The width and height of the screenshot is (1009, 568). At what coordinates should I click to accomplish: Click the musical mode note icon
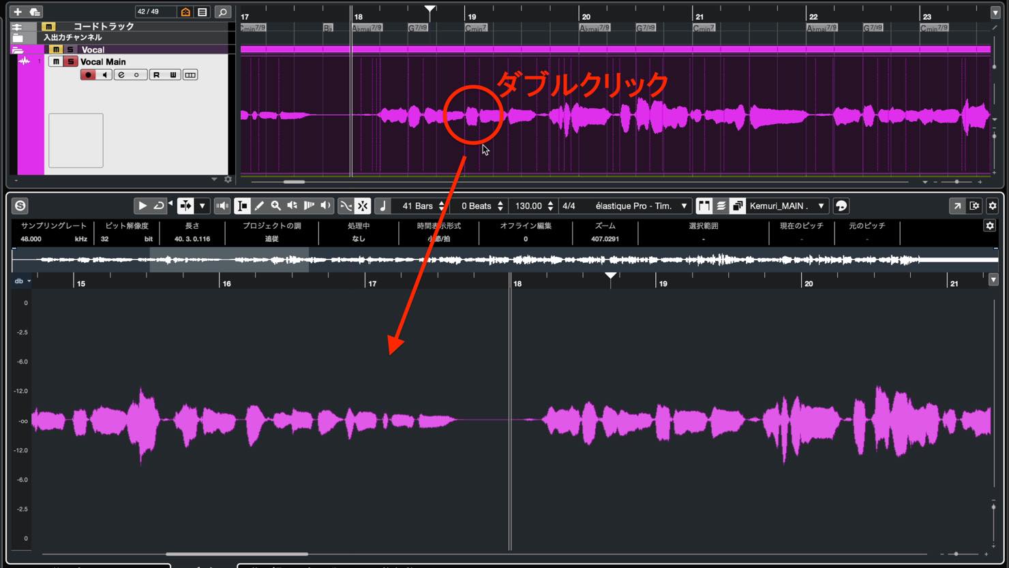(x=382, y=206)
